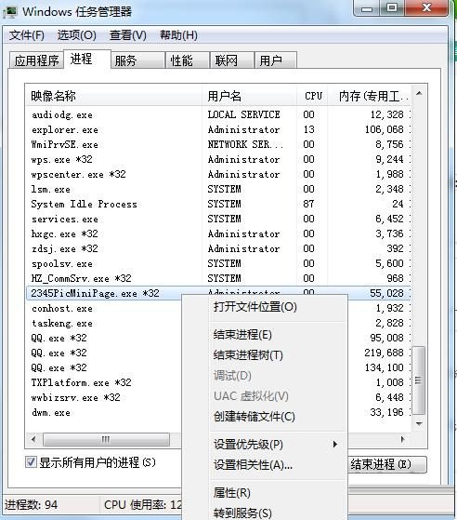Click the vertical scrollbar thumb

coord(419,380)
